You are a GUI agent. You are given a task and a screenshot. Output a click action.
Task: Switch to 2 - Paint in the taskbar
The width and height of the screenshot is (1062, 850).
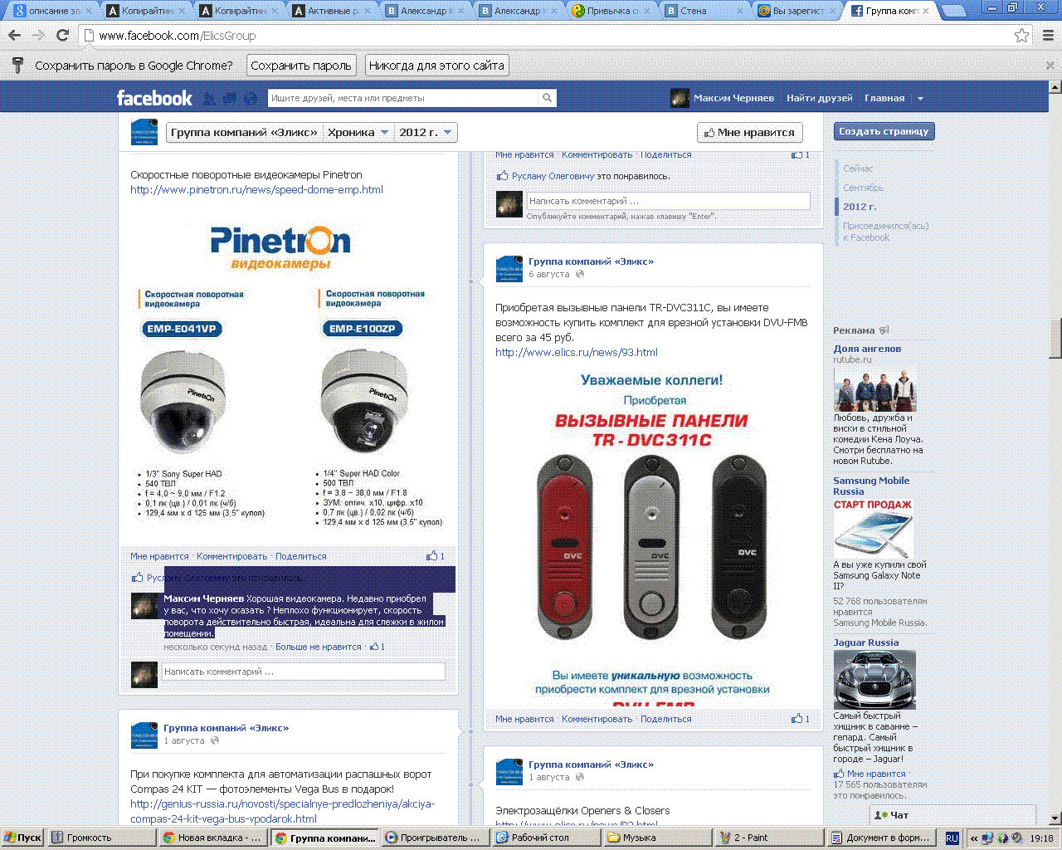770,838
